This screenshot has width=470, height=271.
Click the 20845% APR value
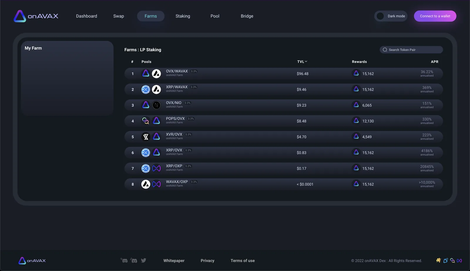(x=427, y=167)
